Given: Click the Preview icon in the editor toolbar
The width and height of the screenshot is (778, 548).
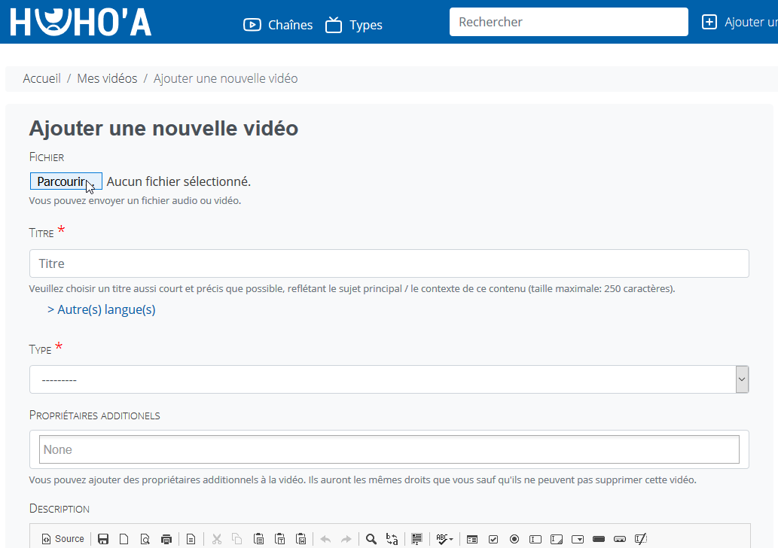Looking at the screenshot, I should click(x=145, y=539).
